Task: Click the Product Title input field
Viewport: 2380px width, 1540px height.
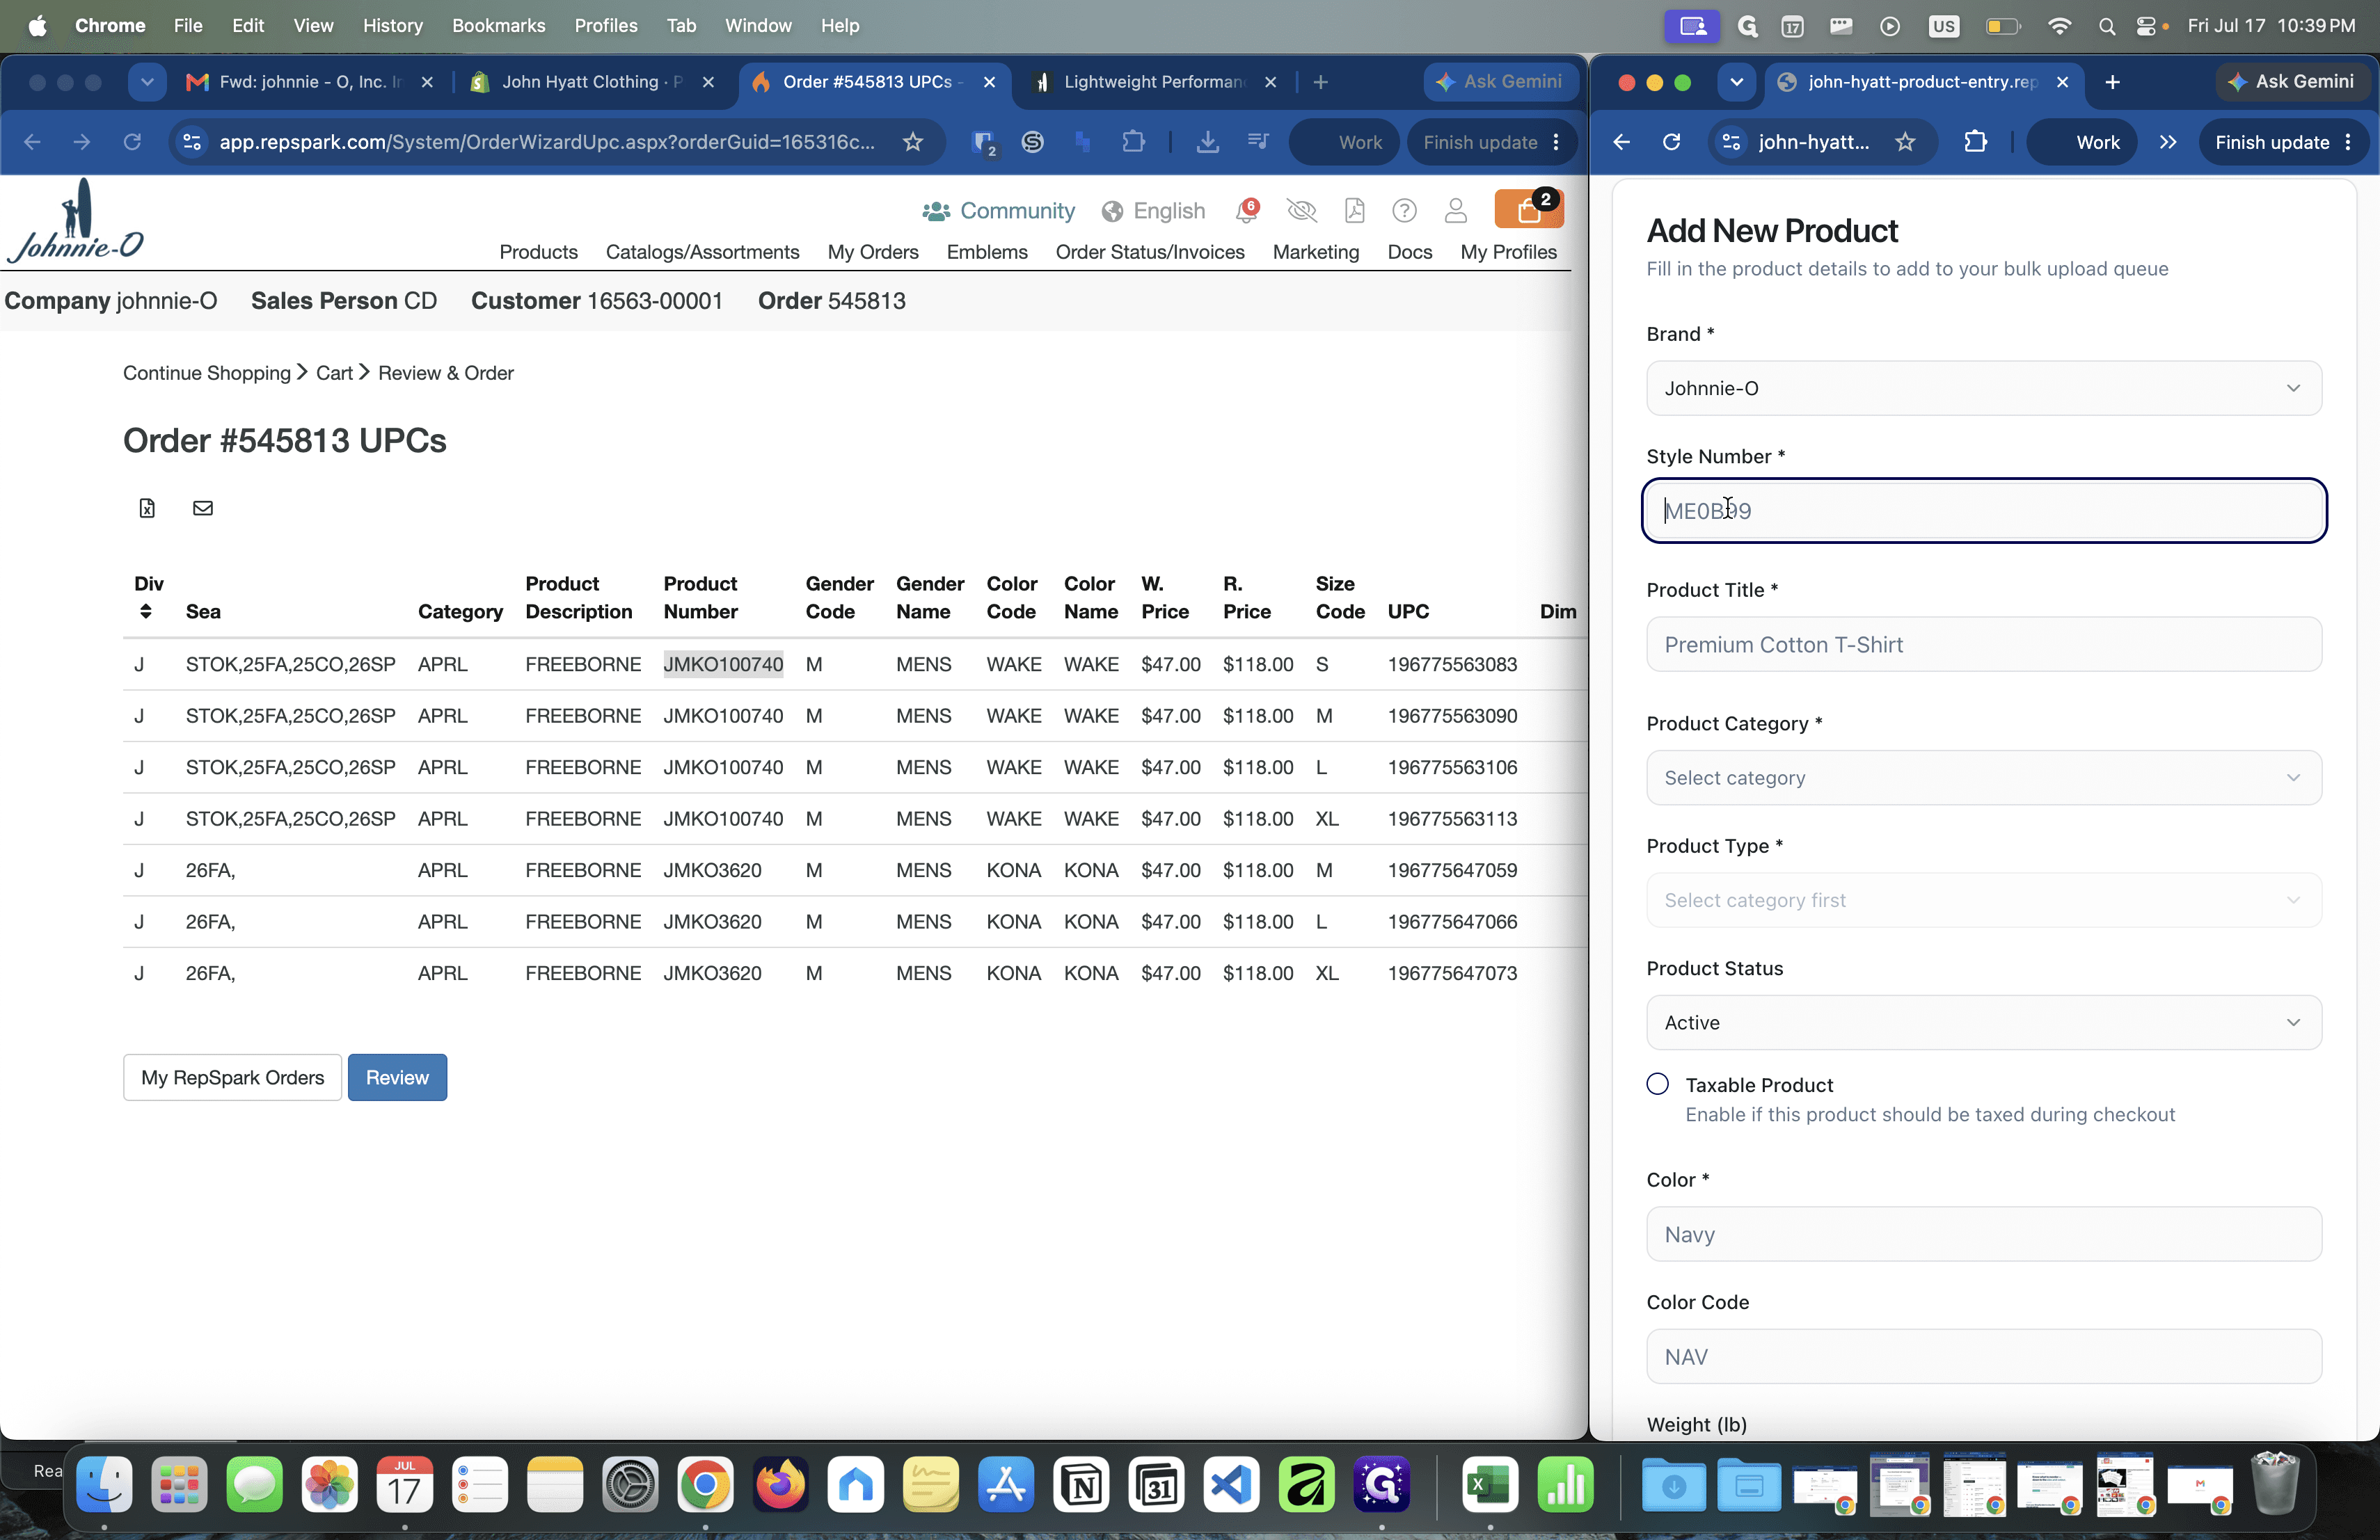Action: (x=1983, y=645)
